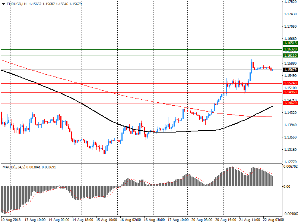The image size is (298, 224).
Task: Click the 1.13160 price scale value
Action: point(291,150)
